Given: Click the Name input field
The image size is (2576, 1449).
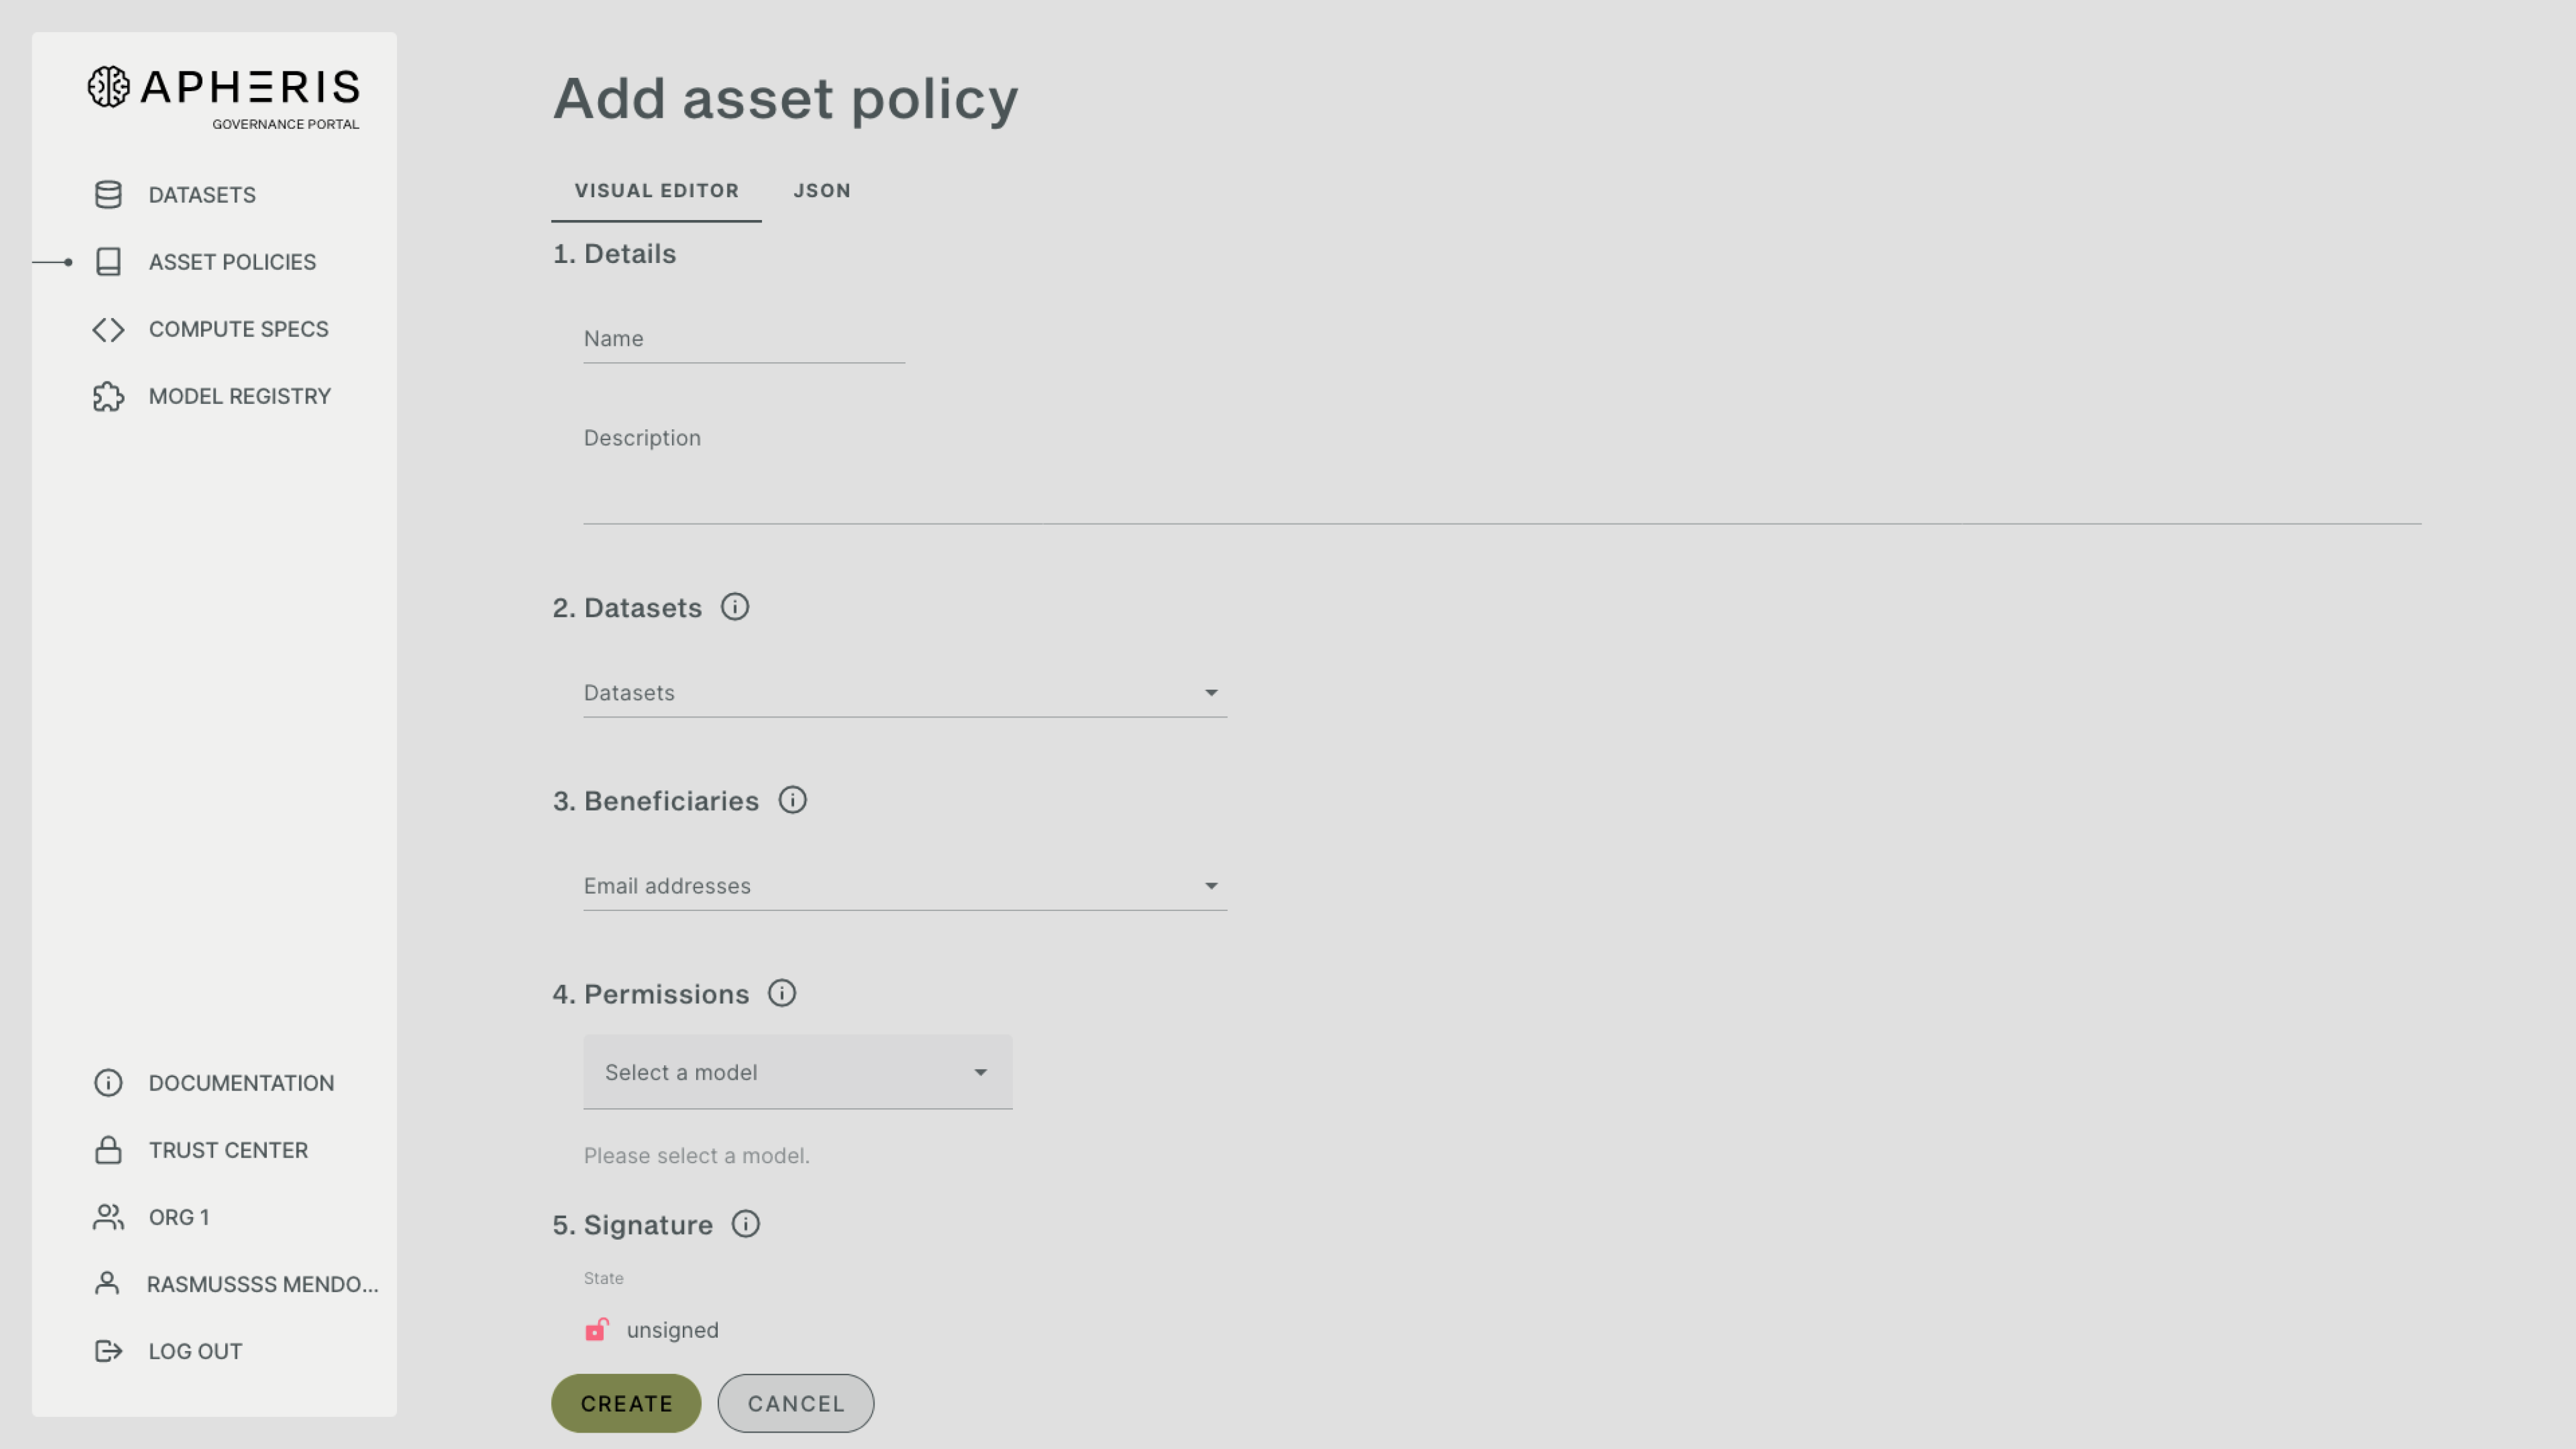Looking at the screenshot, I should click(x=743, y=339).
